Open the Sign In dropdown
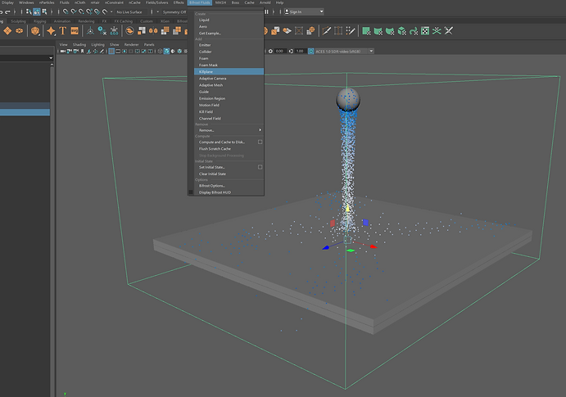 click(304, 12)
